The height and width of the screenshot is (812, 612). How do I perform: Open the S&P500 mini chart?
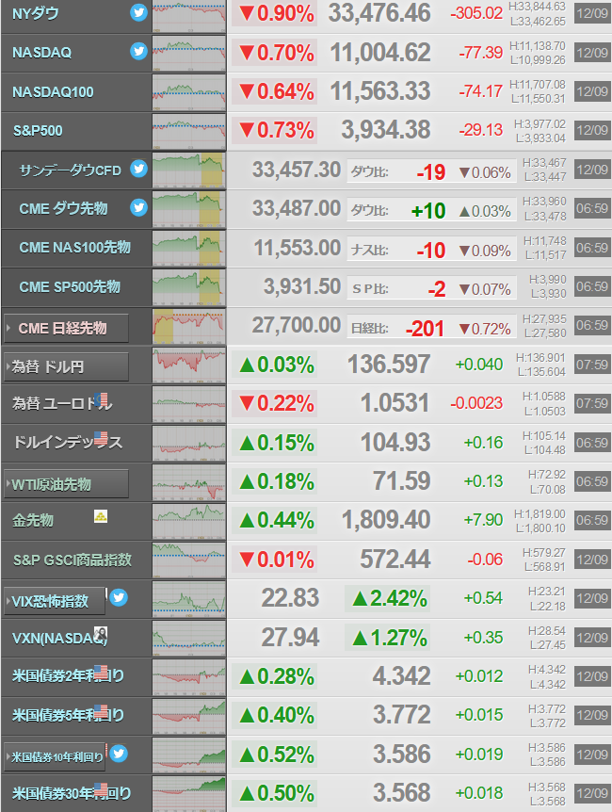[x=189, y=131]
